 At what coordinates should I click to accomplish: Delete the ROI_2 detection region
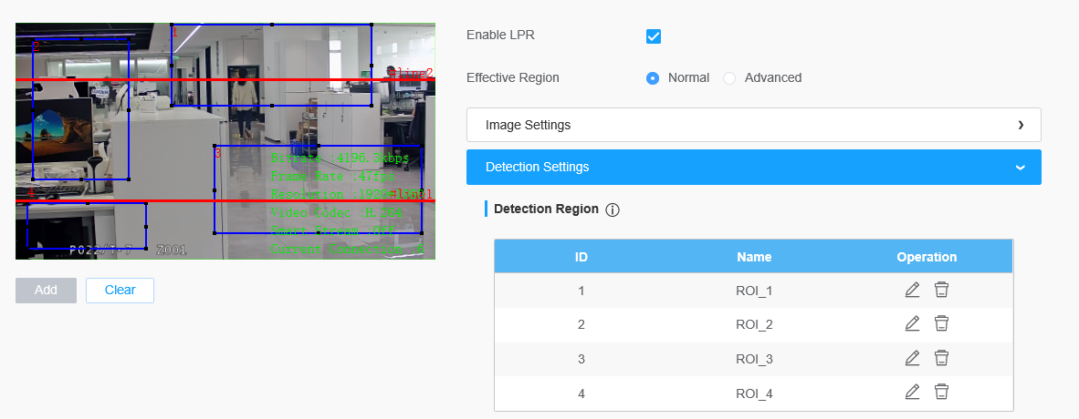coord(941,322)
